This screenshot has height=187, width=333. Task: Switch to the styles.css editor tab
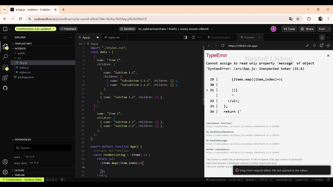coord(114,37)
